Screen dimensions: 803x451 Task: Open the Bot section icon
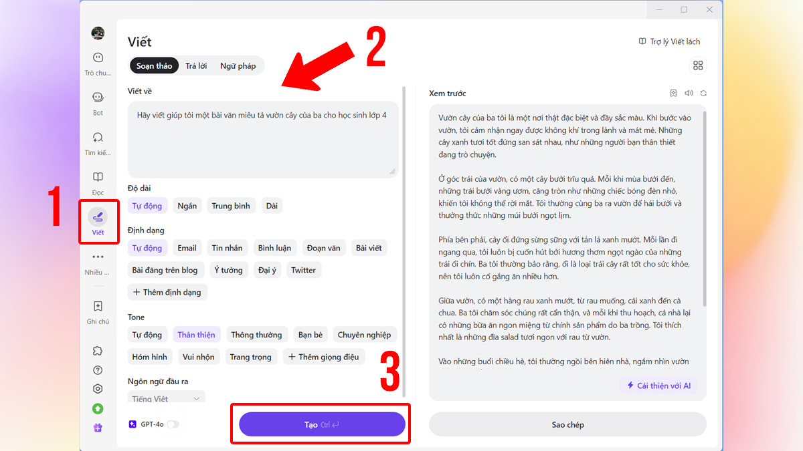pyautogui.click(x=98, y=98)
